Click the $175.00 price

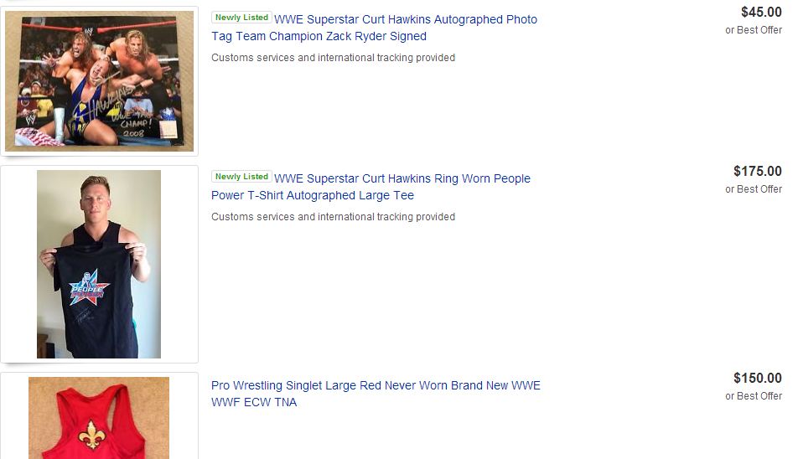point(757,171)
